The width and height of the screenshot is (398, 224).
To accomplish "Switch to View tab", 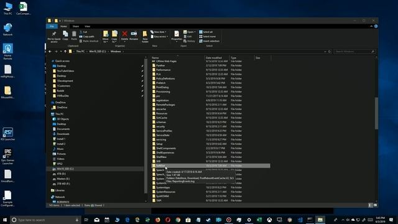I will pyautogui.click(x=87, y=26).
